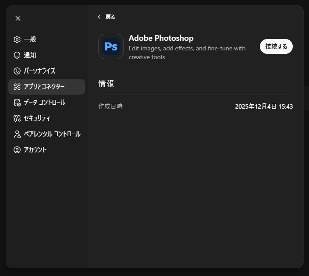Open the 通知 settings section
Screen dimensions: 309x276
[x=46, y=55]
